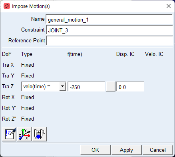
Task: Open the comments editor icon
Action: pos(9,134)
